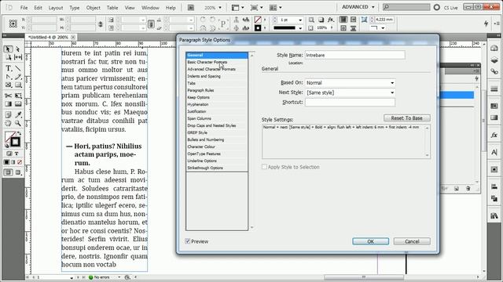Open the Screen Mode dropdown
503x282 pixels.
[x=257, y=7]
